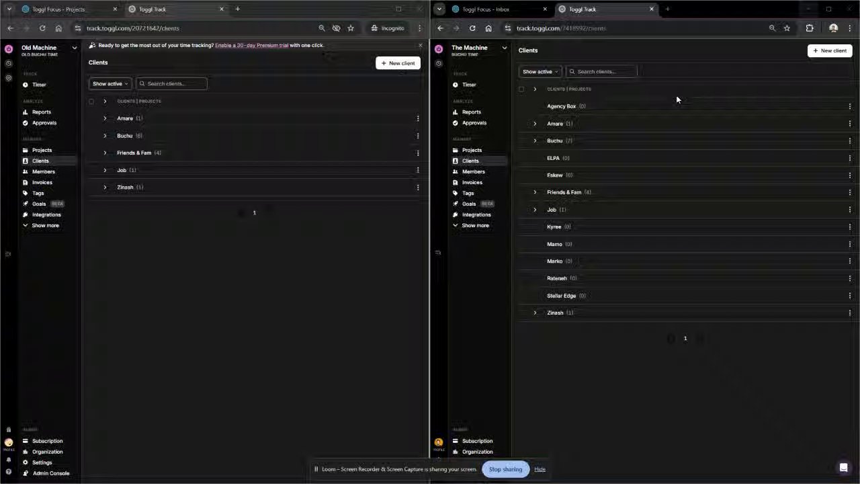860x484 pixels.
Task: Expand Friends & Fam client in Old Machine
Action: (105, 153)
